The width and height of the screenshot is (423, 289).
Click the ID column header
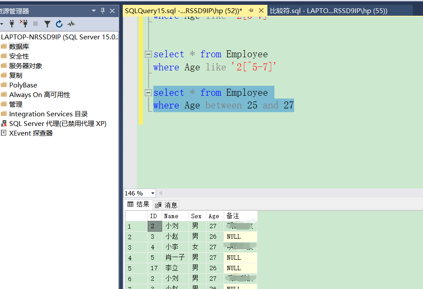click(155, 216)
